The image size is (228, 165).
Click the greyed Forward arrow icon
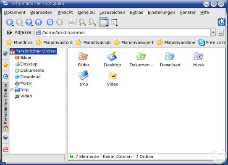pos(19,22)
